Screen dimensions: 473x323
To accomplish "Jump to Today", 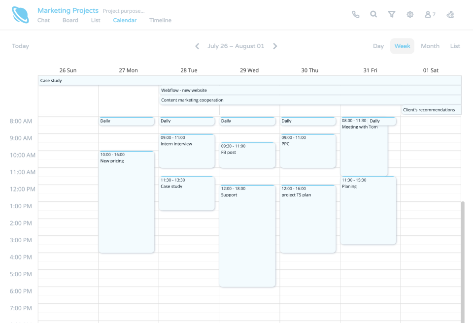I will [x=20, y=46].
